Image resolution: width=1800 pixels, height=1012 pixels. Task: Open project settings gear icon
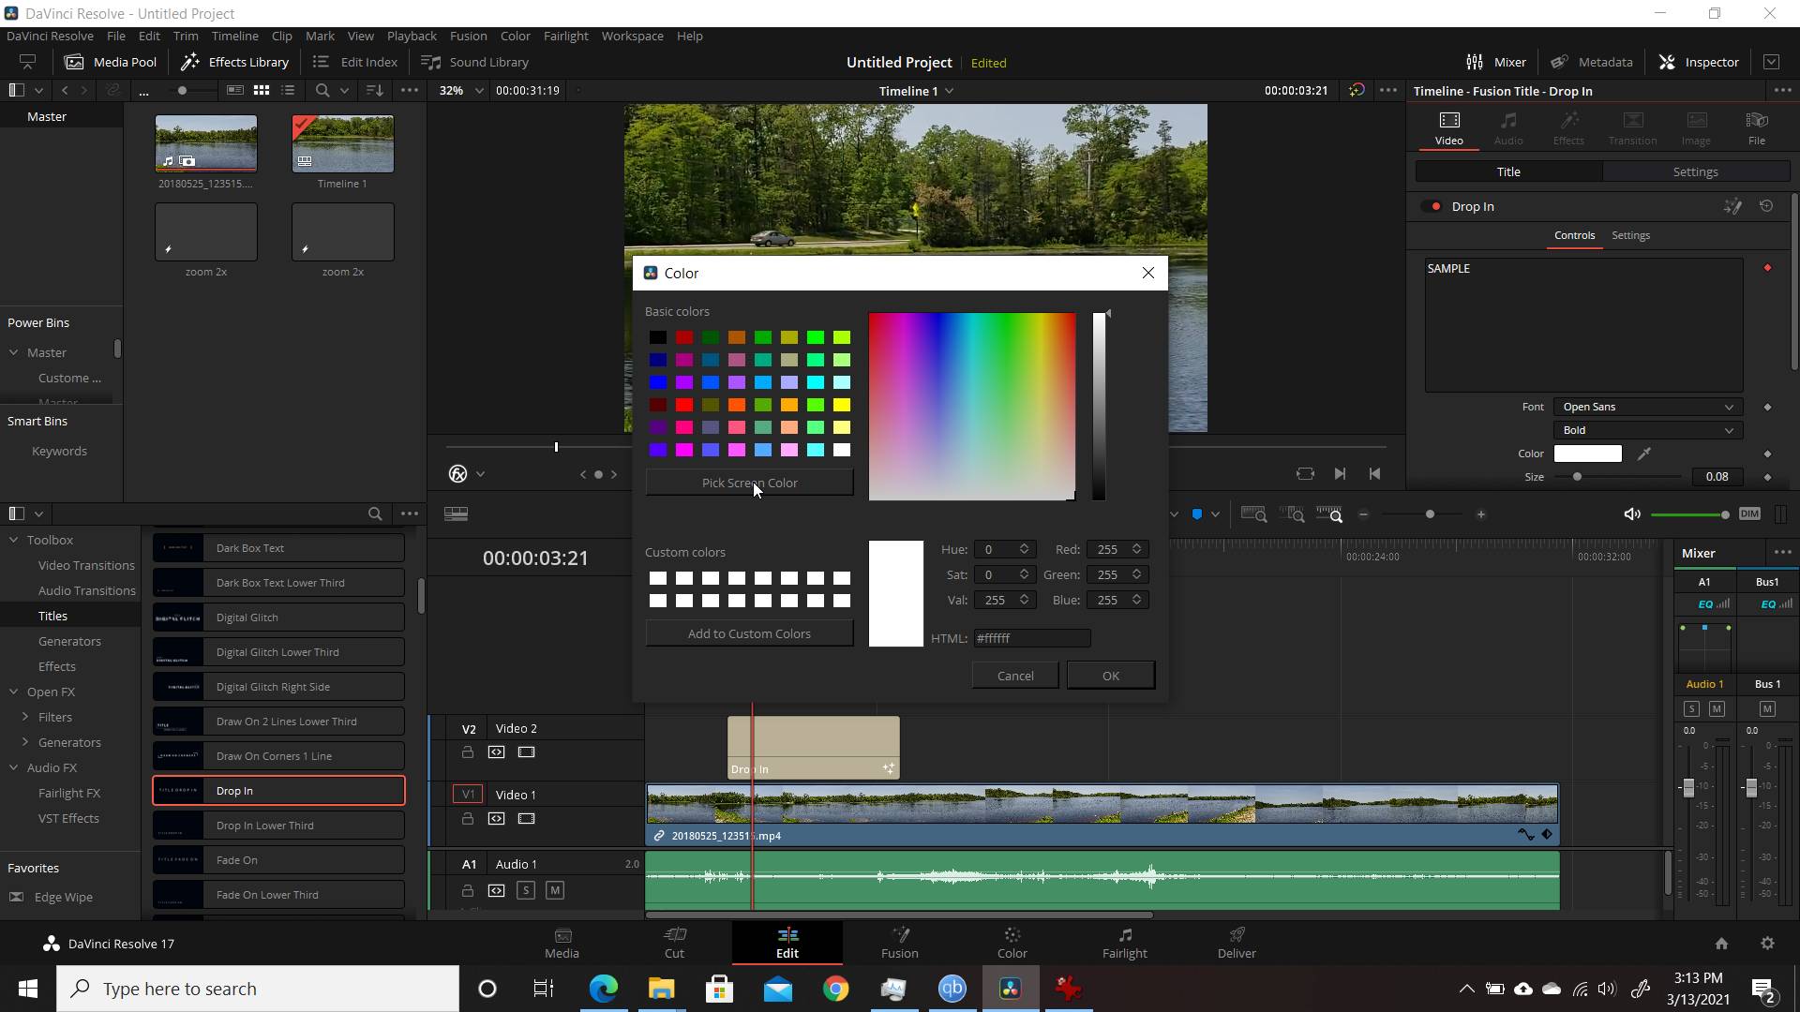coord(1767,944)
